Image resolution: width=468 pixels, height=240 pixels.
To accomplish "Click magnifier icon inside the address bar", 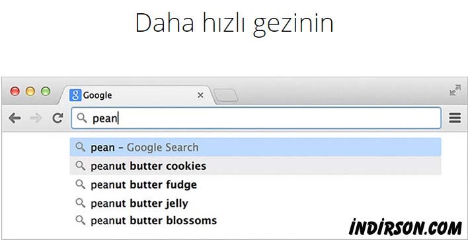I will click(82, 118).
